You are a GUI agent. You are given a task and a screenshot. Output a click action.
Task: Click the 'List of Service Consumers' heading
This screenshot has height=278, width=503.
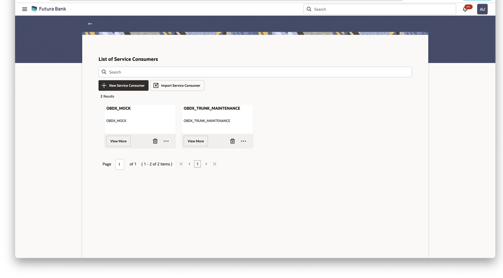point(128,59)
